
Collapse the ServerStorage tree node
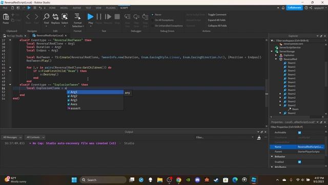point(272,51)
